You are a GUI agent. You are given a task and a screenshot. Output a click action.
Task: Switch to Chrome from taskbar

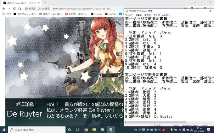pos(86,130)
